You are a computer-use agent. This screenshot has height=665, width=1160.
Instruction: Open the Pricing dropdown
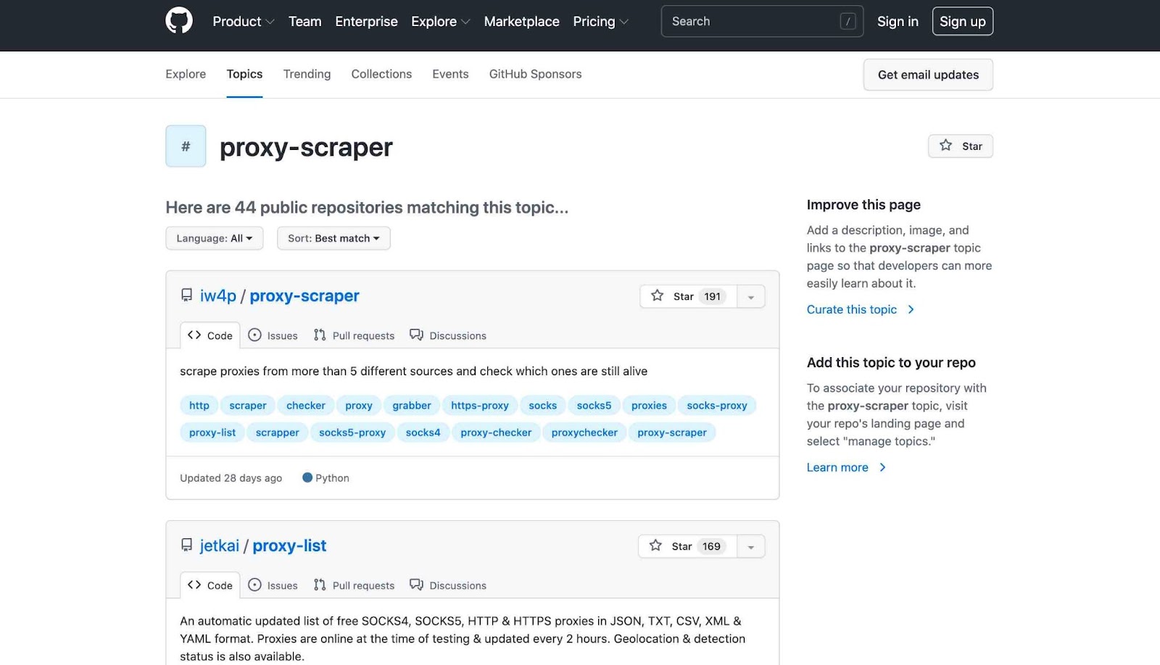[x=600, y=22]
